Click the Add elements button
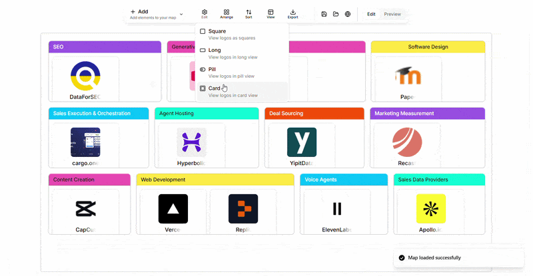 [153, 14]
